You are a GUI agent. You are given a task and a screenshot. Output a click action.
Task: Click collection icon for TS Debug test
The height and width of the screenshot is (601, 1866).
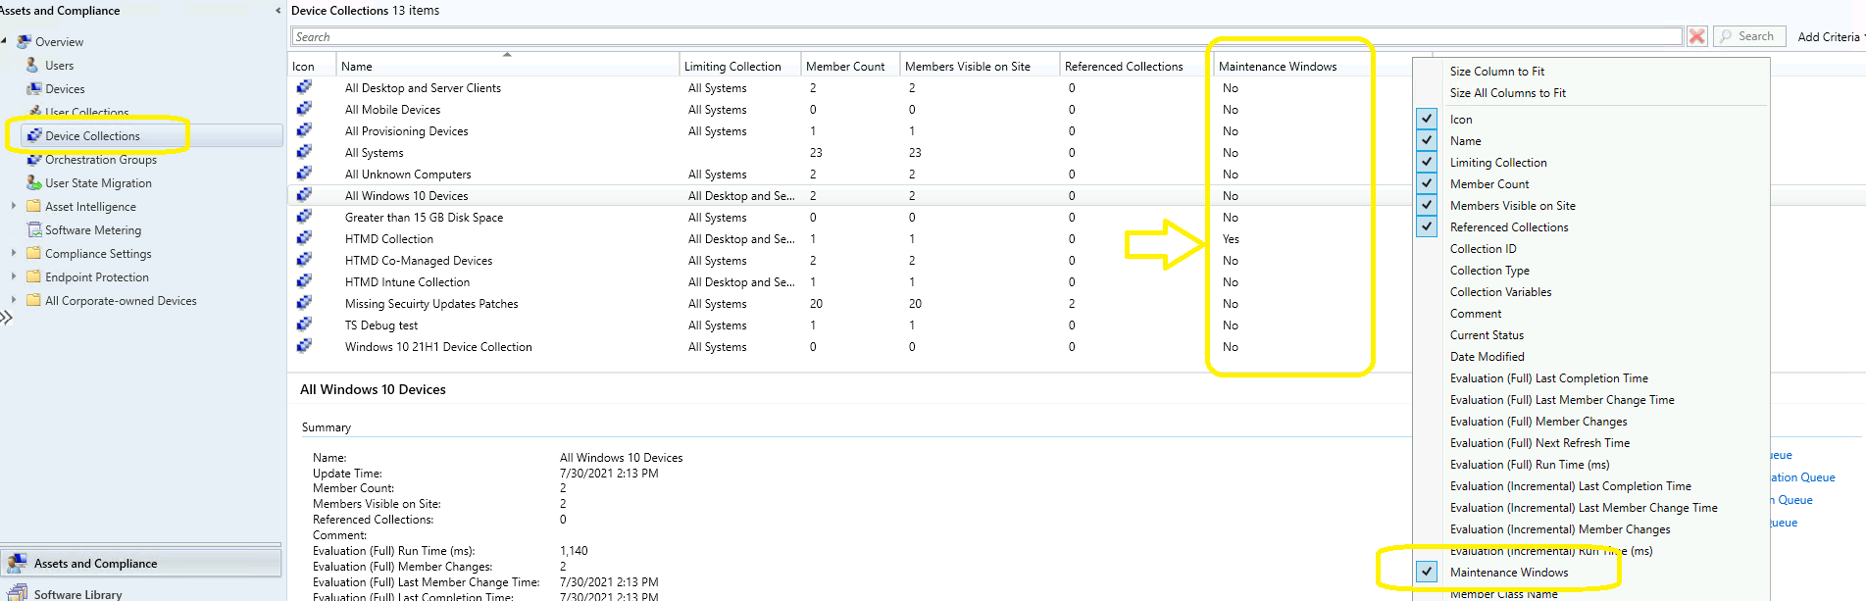pyautogui.click(x=304, y=325)
